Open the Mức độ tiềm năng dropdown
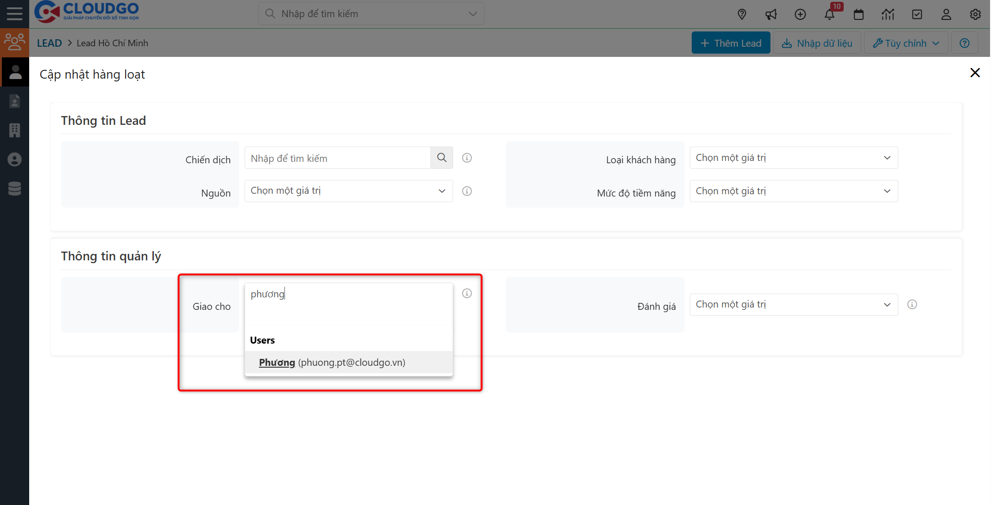 pyautogui.click(x=793, y=191)
